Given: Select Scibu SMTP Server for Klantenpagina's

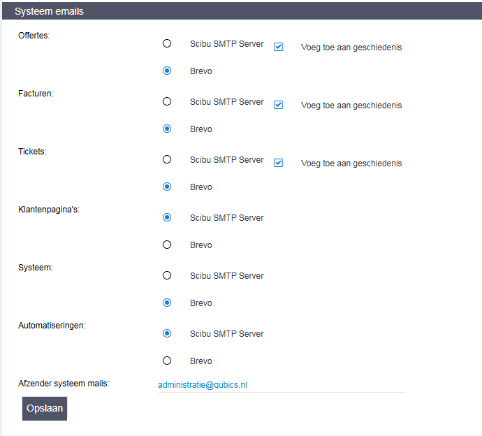Looking at the screenshot, I should [166, 217].
